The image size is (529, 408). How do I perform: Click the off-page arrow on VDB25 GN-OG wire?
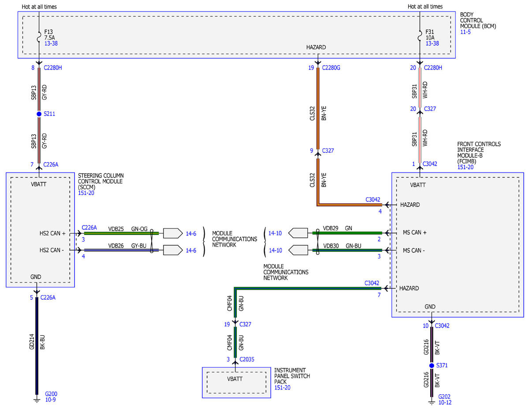(172, 233)
